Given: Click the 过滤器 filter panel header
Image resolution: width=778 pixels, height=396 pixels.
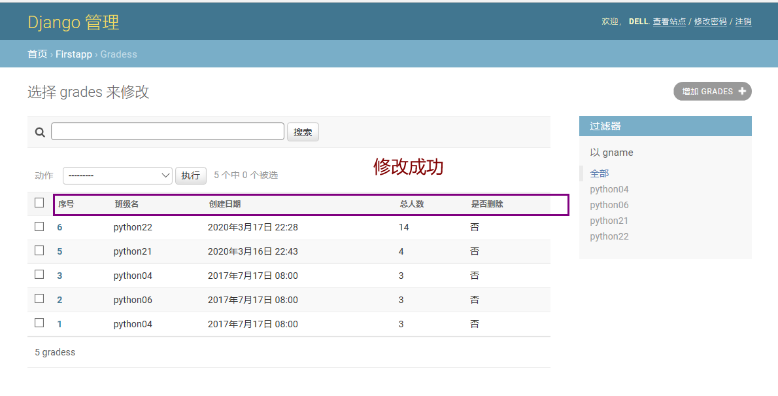Looking at the screenshot, I should point(666,126).
